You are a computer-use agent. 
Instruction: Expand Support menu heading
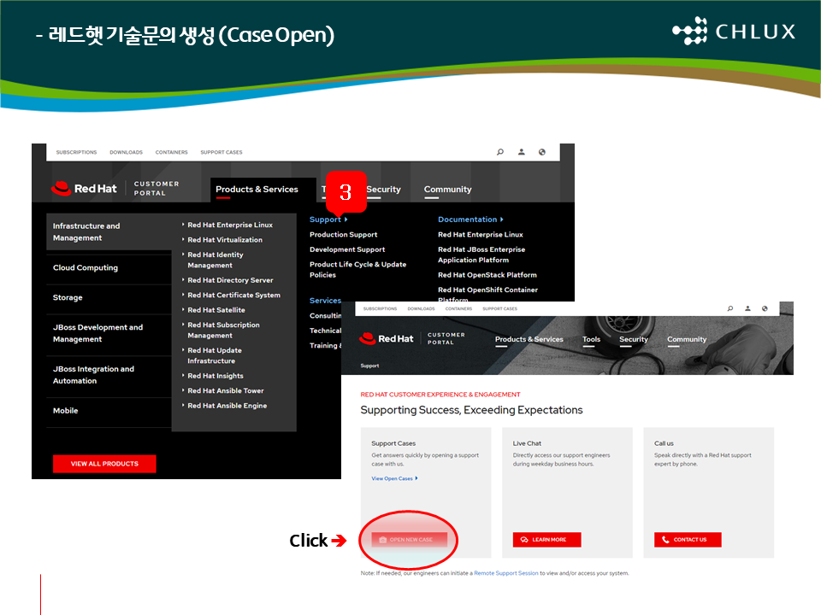[328, 220]
